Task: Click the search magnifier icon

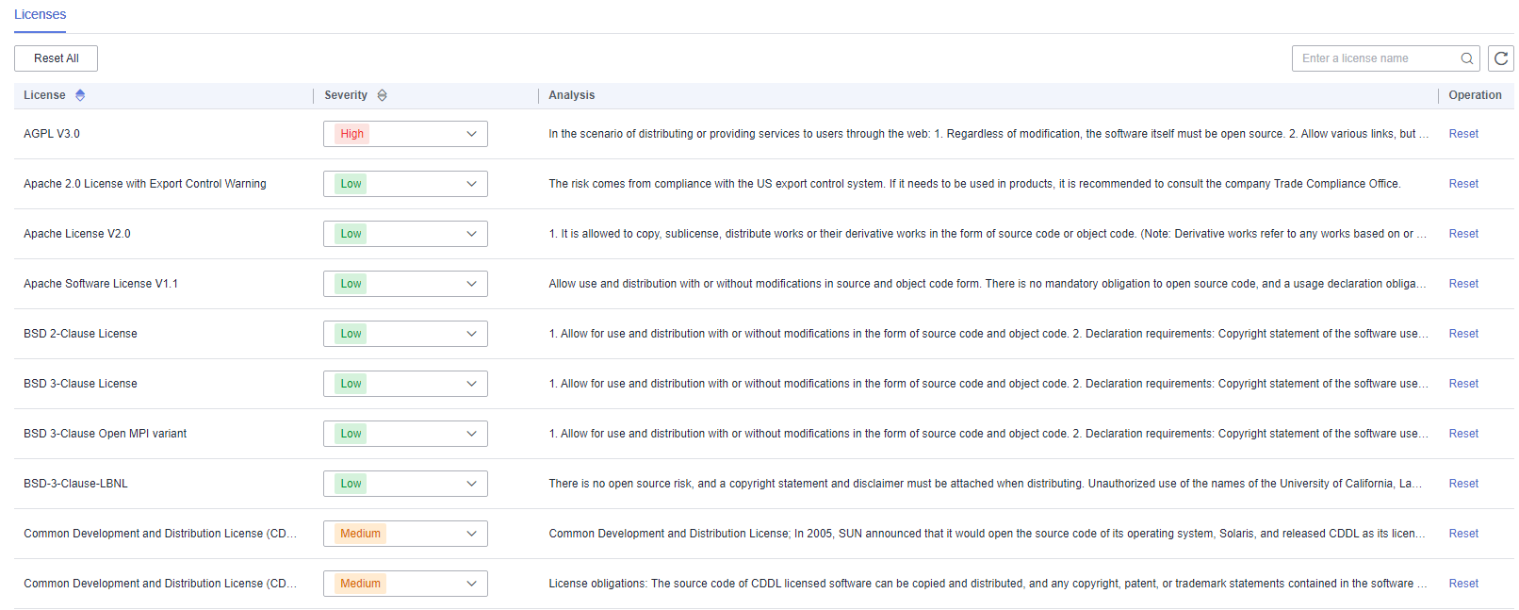Action: tap(1466, 58)
